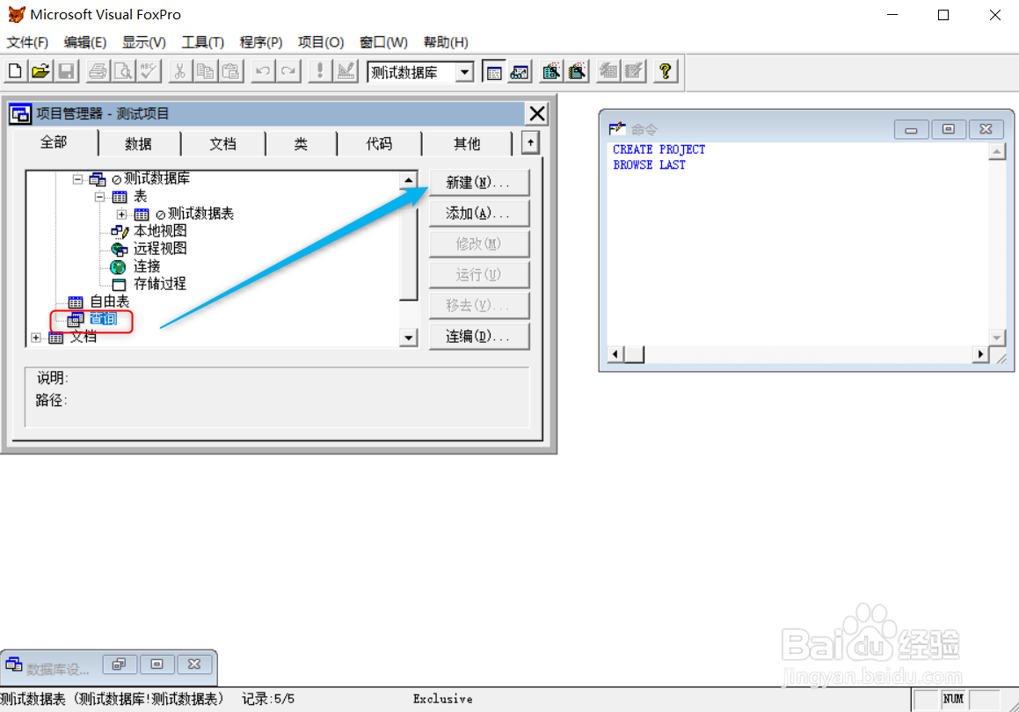The width and height of the screenshot is (1019, 712).
Task: Click the yellow question mark Help icon
Action: pos(666,71)
